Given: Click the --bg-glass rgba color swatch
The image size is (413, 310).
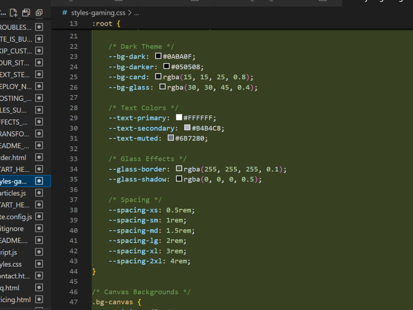Looking at the screenshot, I should pyautogui.click(x=162, y=87).
